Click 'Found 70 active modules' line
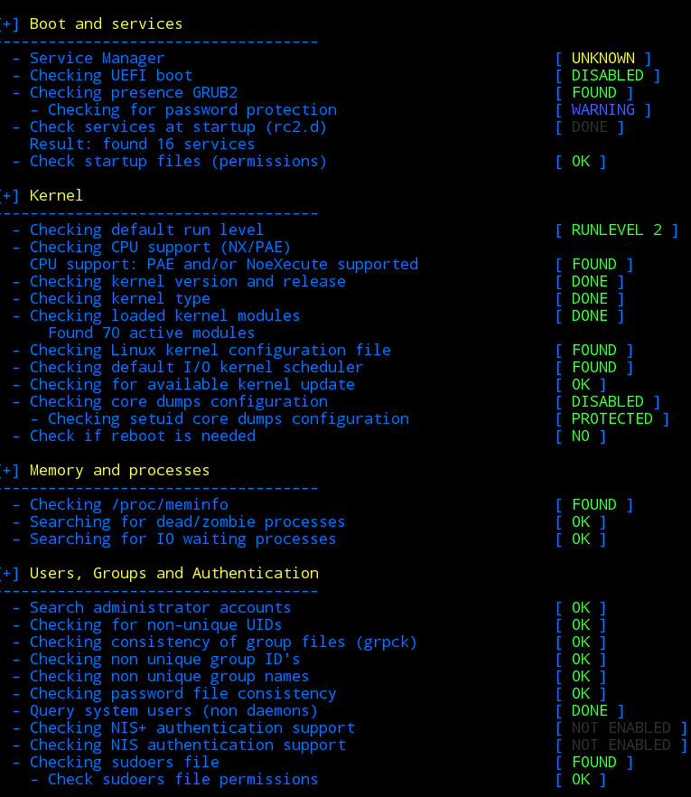Screen dimensions: 691x797 [152, 333]
